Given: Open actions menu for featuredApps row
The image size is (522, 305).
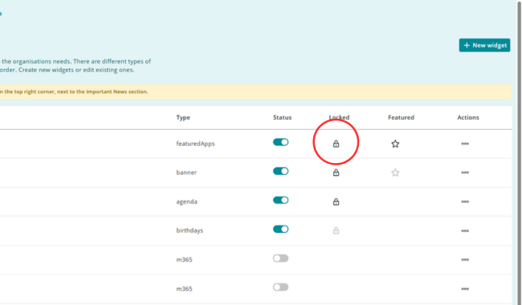Looking at the screenshot, I should point(465,144).
